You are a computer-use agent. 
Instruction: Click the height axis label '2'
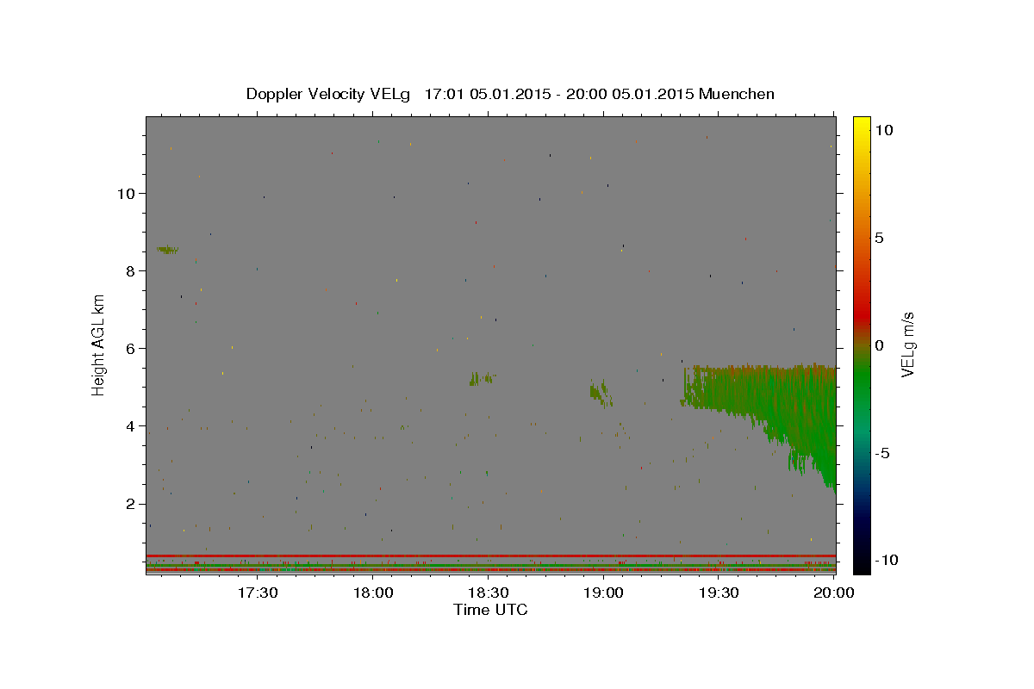point(132,504)
